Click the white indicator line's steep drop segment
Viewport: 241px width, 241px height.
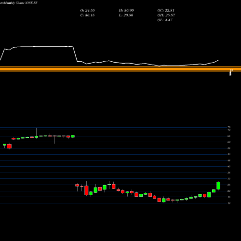(x=75, y=54)
